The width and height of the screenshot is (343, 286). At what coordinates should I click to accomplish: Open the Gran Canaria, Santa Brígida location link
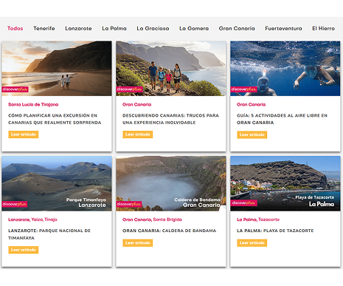tap(152, 219)
